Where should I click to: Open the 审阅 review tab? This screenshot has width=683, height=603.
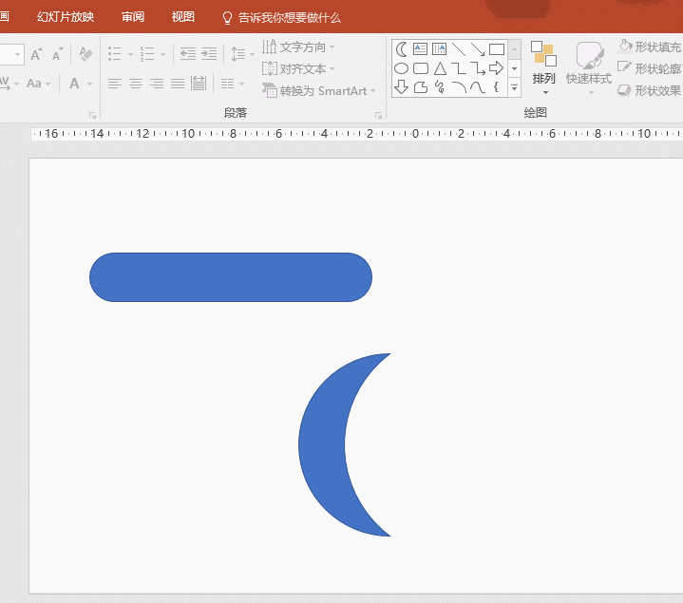(x=133, y=17)
